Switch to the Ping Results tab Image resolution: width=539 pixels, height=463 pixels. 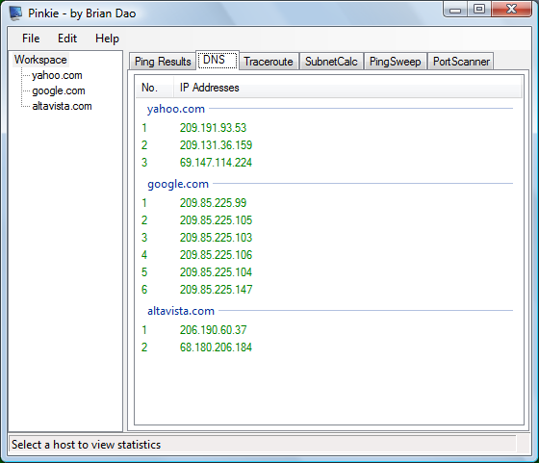(x=163, y=62)
